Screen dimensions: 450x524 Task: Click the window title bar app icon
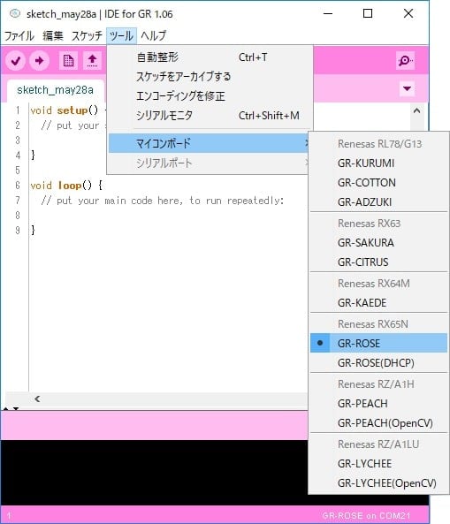[x=14, y=14]
